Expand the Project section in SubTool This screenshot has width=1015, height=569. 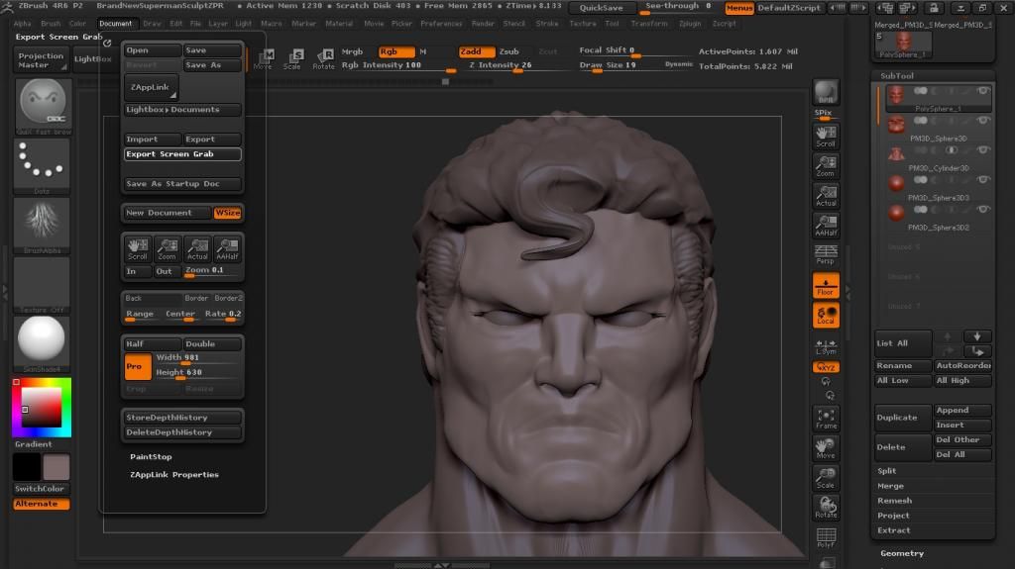click(x=893, y=516)
